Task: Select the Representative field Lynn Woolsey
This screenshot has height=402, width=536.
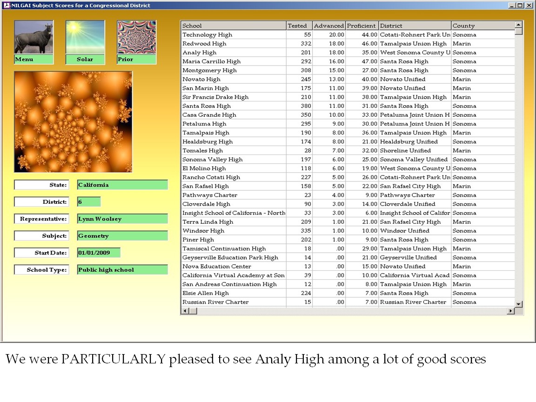Action: [x=122, y=219]
